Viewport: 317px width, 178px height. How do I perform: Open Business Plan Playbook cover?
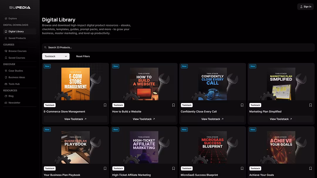pyautogui.click(x=75, y=147)
